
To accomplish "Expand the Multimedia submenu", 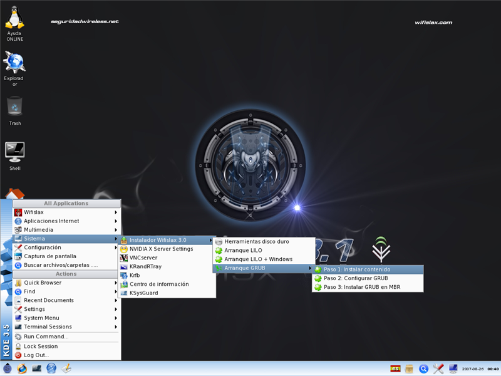I will [66, 230].
